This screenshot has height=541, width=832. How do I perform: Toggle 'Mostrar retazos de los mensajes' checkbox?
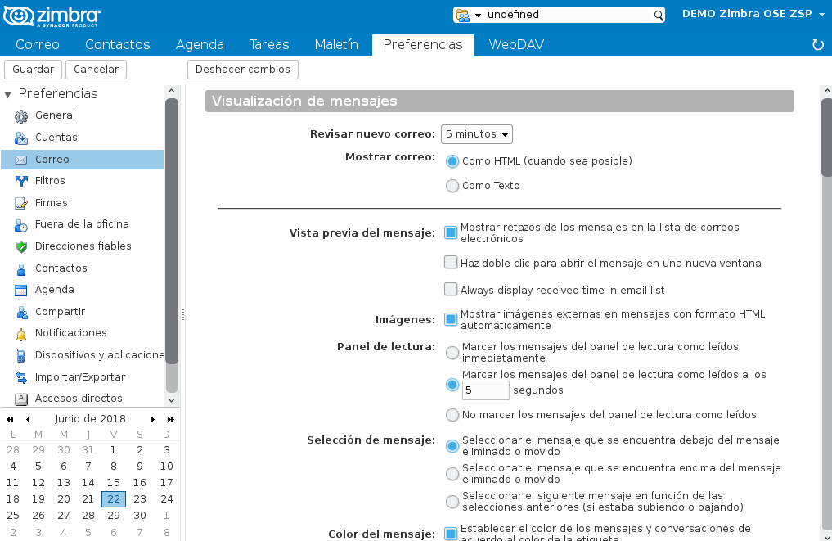(451, 232)
